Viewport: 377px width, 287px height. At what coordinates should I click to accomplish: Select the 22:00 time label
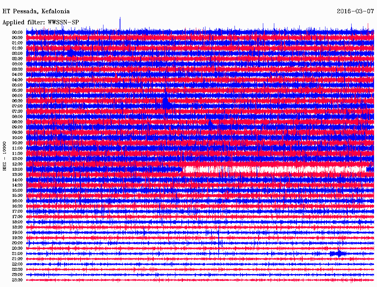[x=17, y=264]
